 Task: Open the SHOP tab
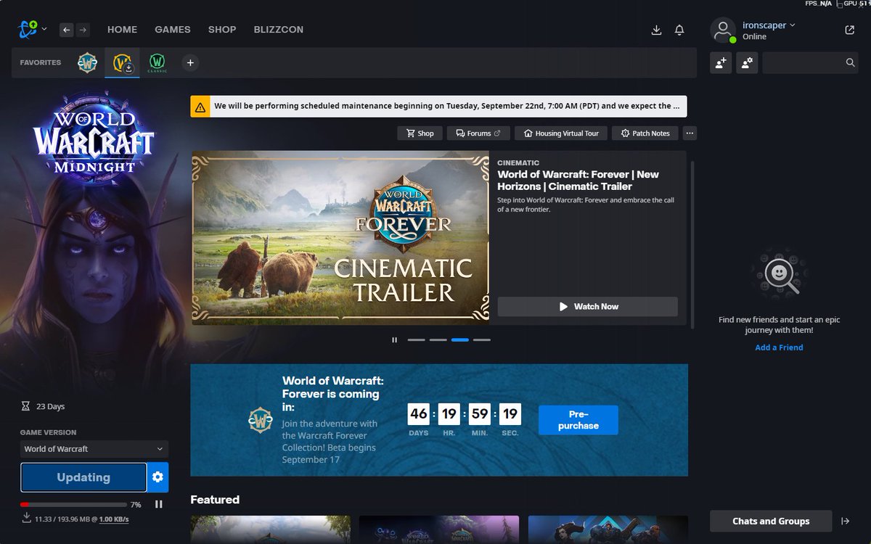(x=222, y=30)
